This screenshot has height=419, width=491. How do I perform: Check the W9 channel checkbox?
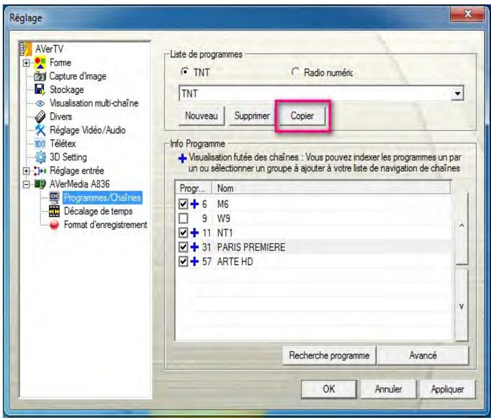click(x=183, y=219)
